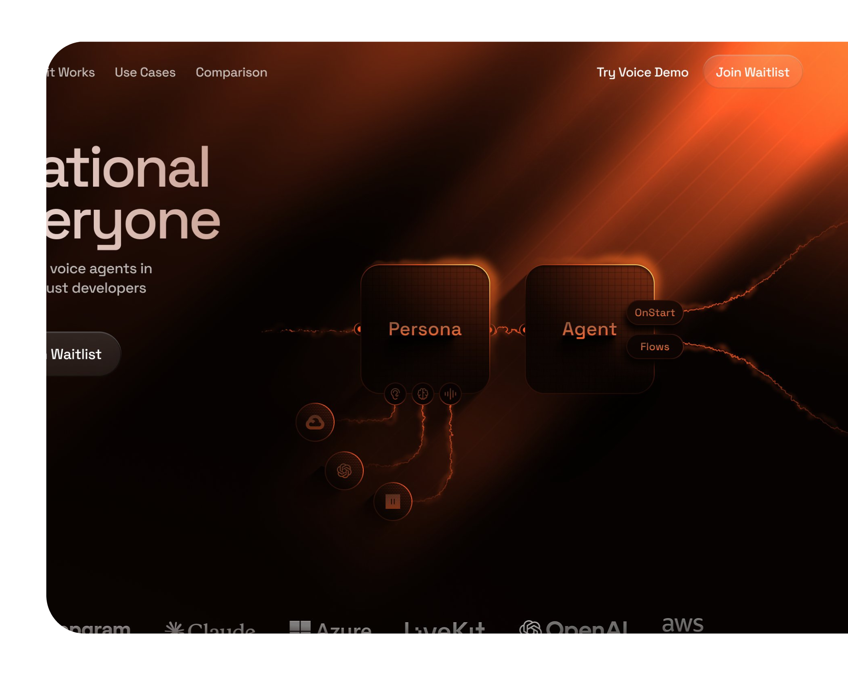Select the OpenAI knot circle icon

click(344, 471)
